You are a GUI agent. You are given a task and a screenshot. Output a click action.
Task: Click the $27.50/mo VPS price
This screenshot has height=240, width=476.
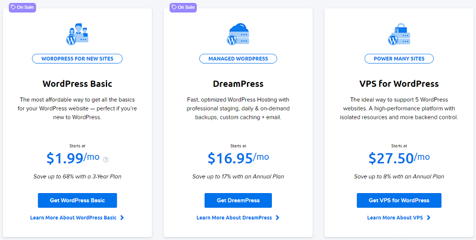click(399, 158)
